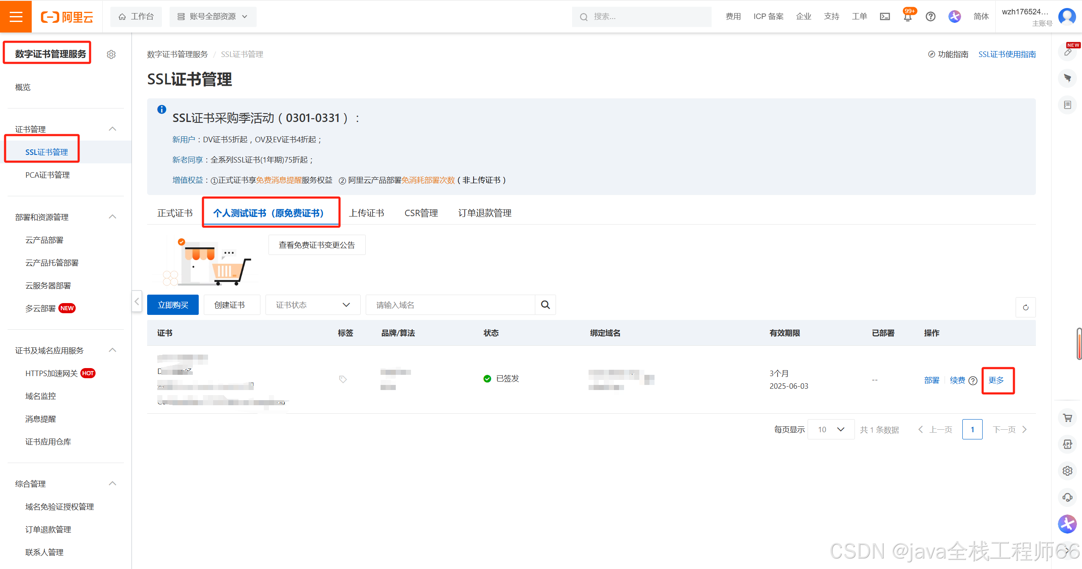This screenshot has width=1082, height=569.
Task: Click the 立即购买 purchase button
Action: pyautogui.click(x=173, y=305)
